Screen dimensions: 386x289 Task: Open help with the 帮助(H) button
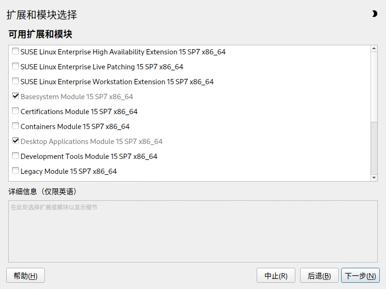pos(26,276)
